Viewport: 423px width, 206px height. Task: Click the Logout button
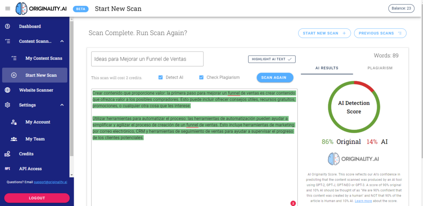pos(37,198)
